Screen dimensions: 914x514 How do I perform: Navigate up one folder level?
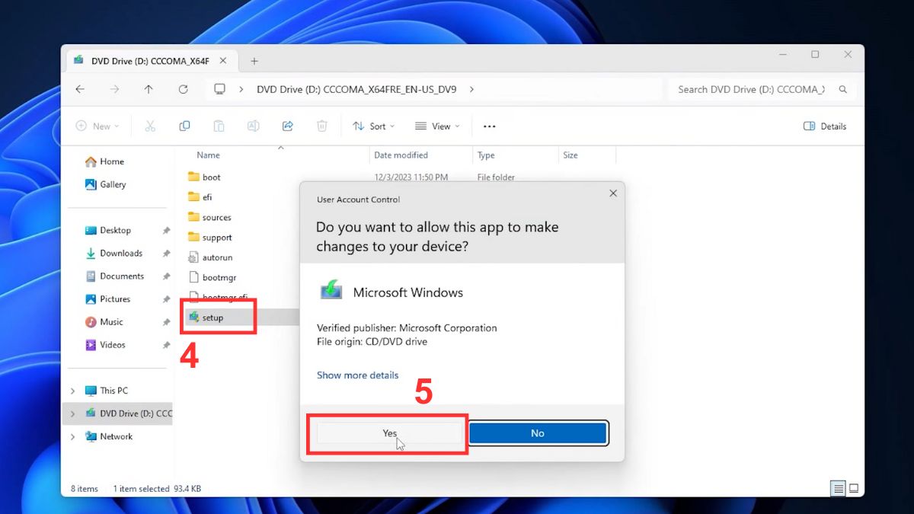click(148, 89)
